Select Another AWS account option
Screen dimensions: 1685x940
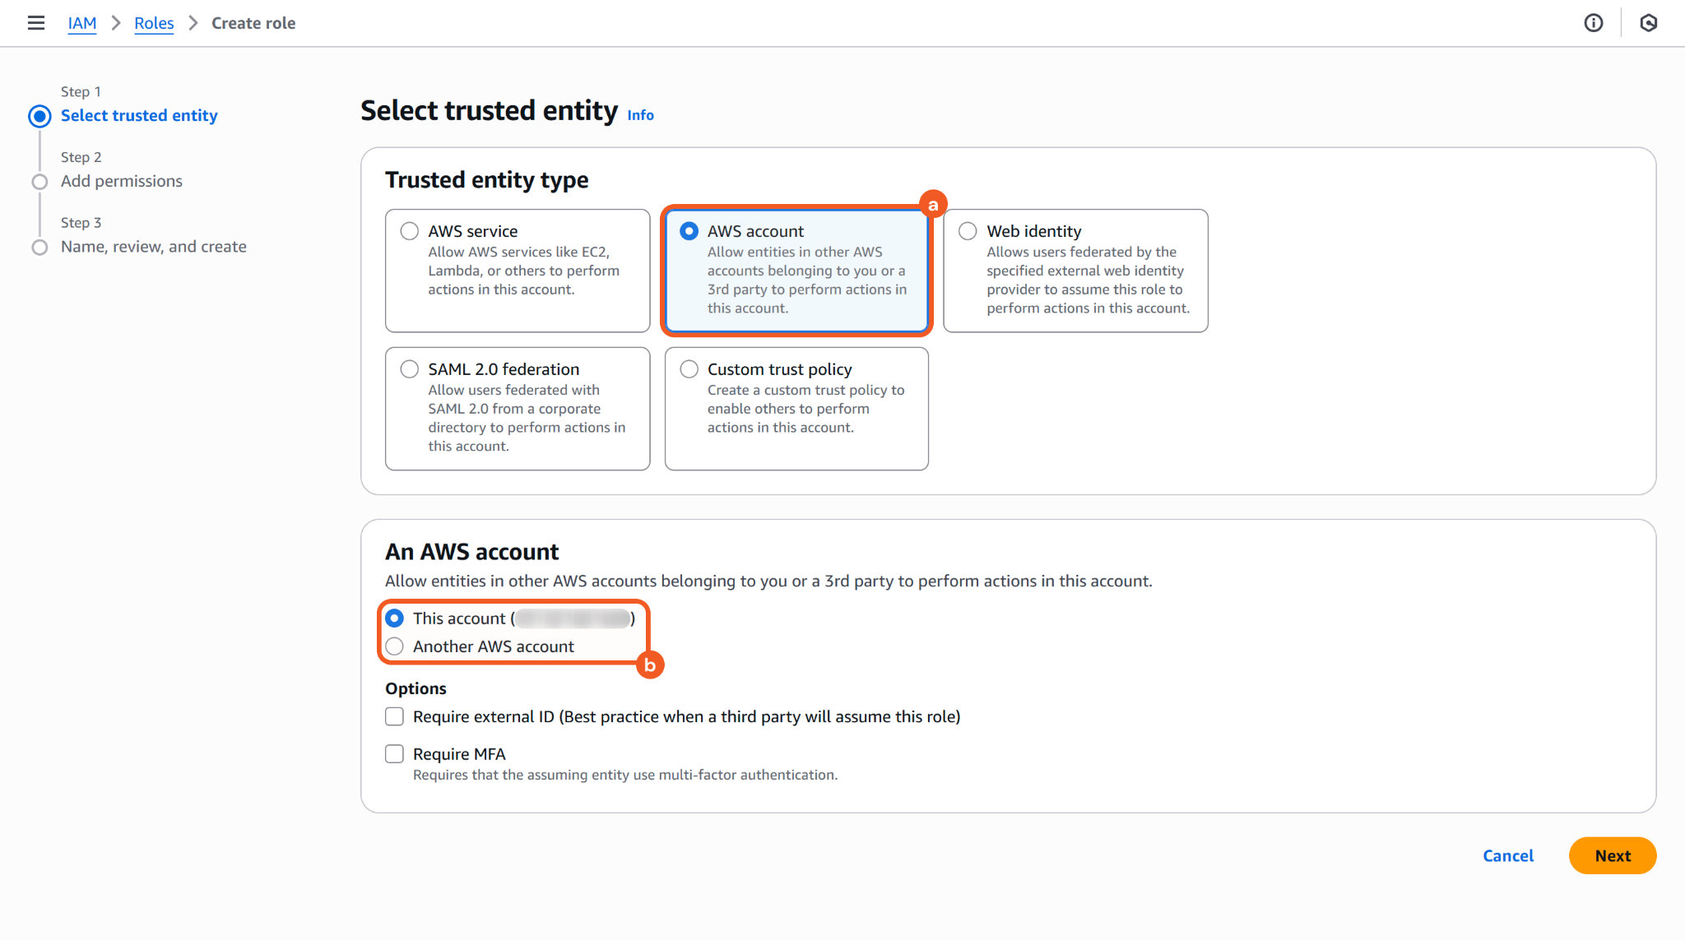395,646
